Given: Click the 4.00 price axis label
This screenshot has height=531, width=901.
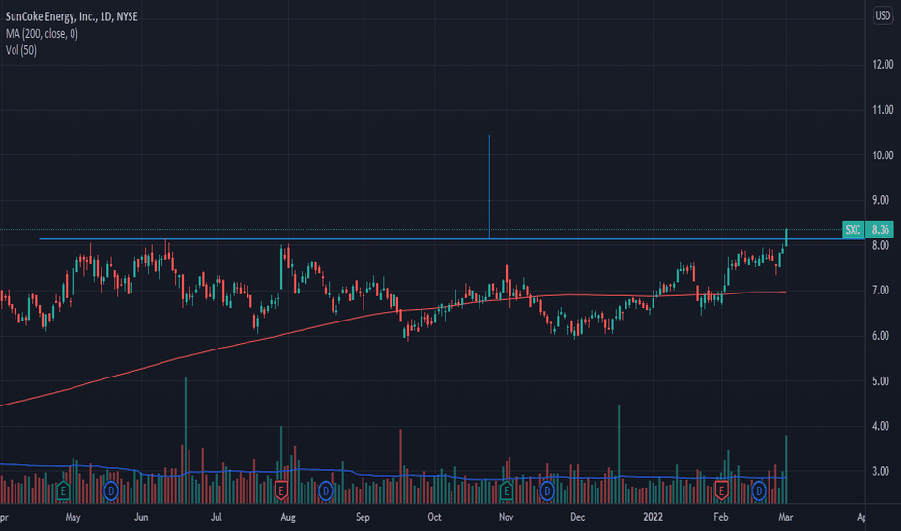Looking at the screenshot, I should pos(881,426).
